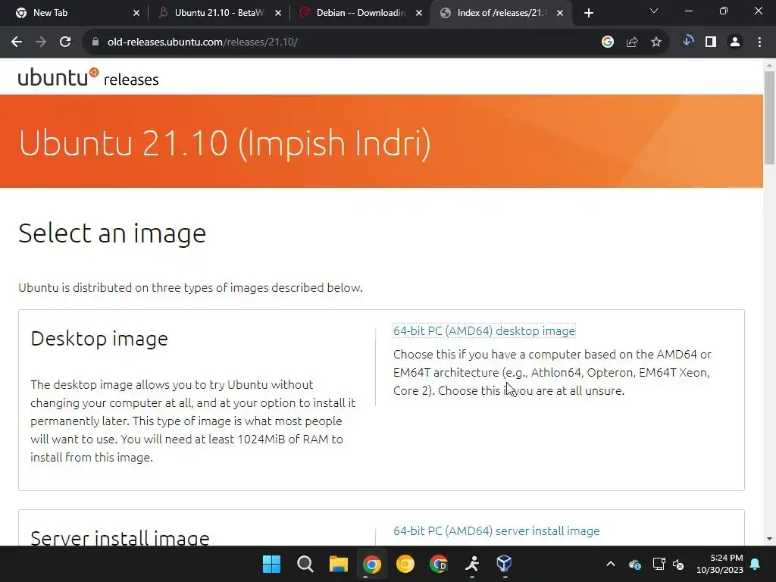Show hidden system tray icons

pyautogui.click(x=611, y=564)
